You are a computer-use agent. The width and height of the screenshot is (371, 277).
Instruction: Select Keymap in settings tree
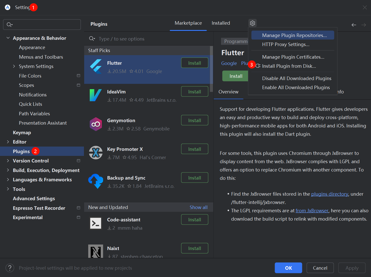(x=22, y=132)
